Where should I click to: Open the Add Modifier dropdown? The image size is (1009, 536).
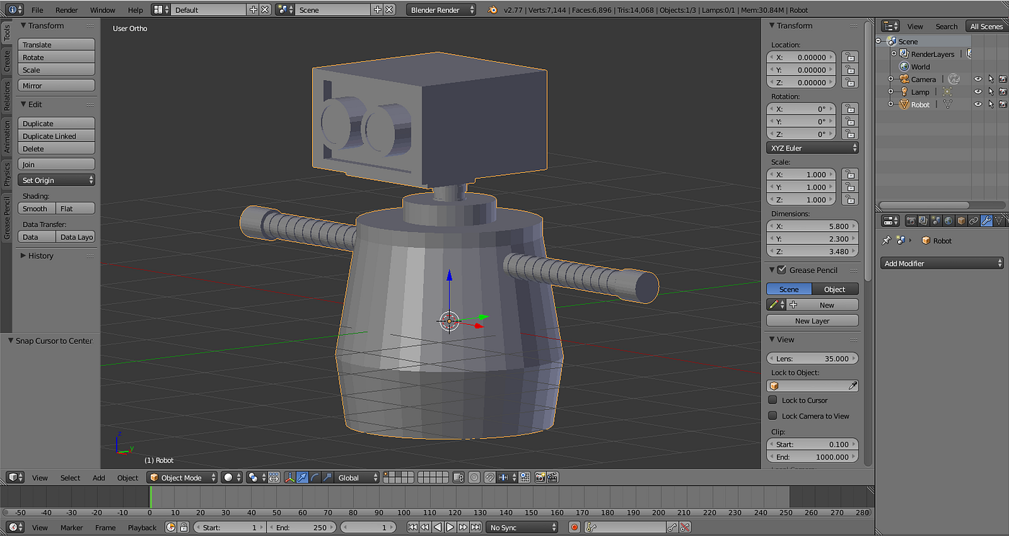(942, 264)
